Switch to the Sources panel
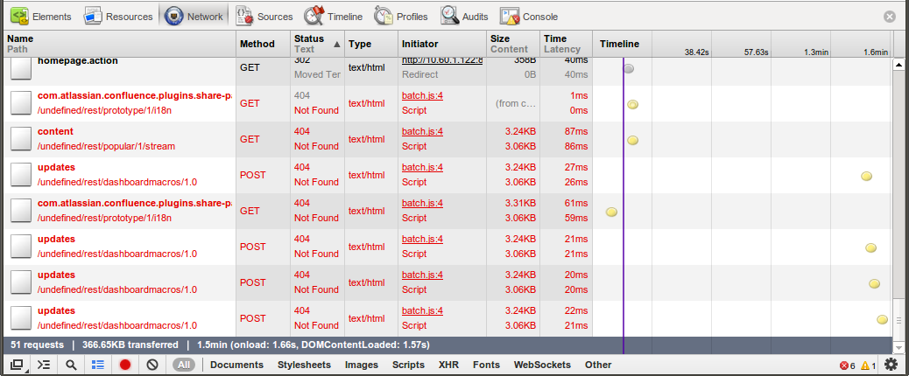The height and width of the screenshot is (376, 909). click(264, 17)
